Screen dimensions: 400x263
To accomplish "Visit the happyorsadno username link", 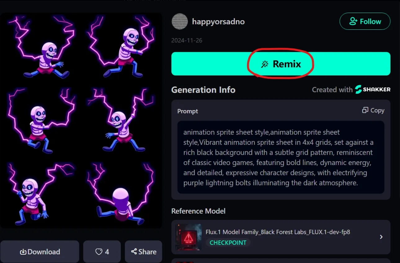I will pos(218,22).
